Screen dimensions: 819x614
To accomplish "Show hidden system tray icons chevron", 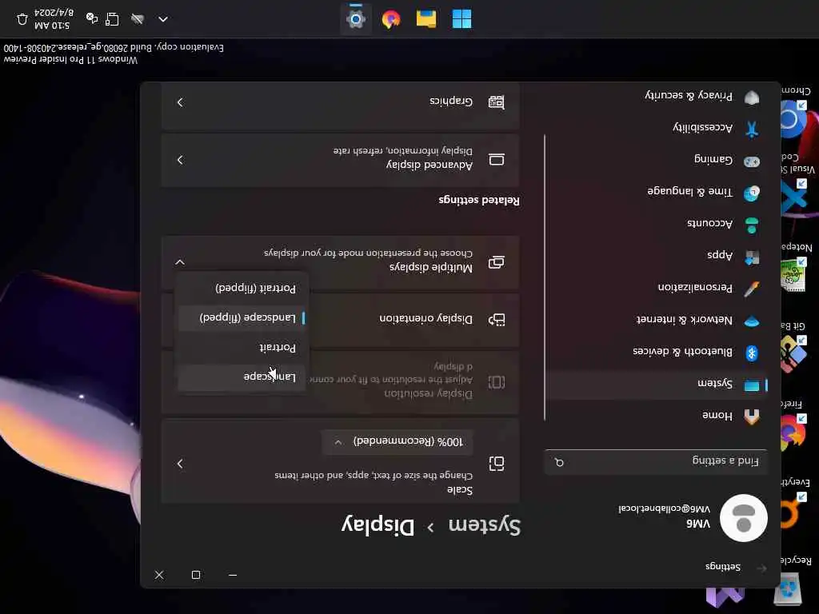I will click(x=163, y=19).
